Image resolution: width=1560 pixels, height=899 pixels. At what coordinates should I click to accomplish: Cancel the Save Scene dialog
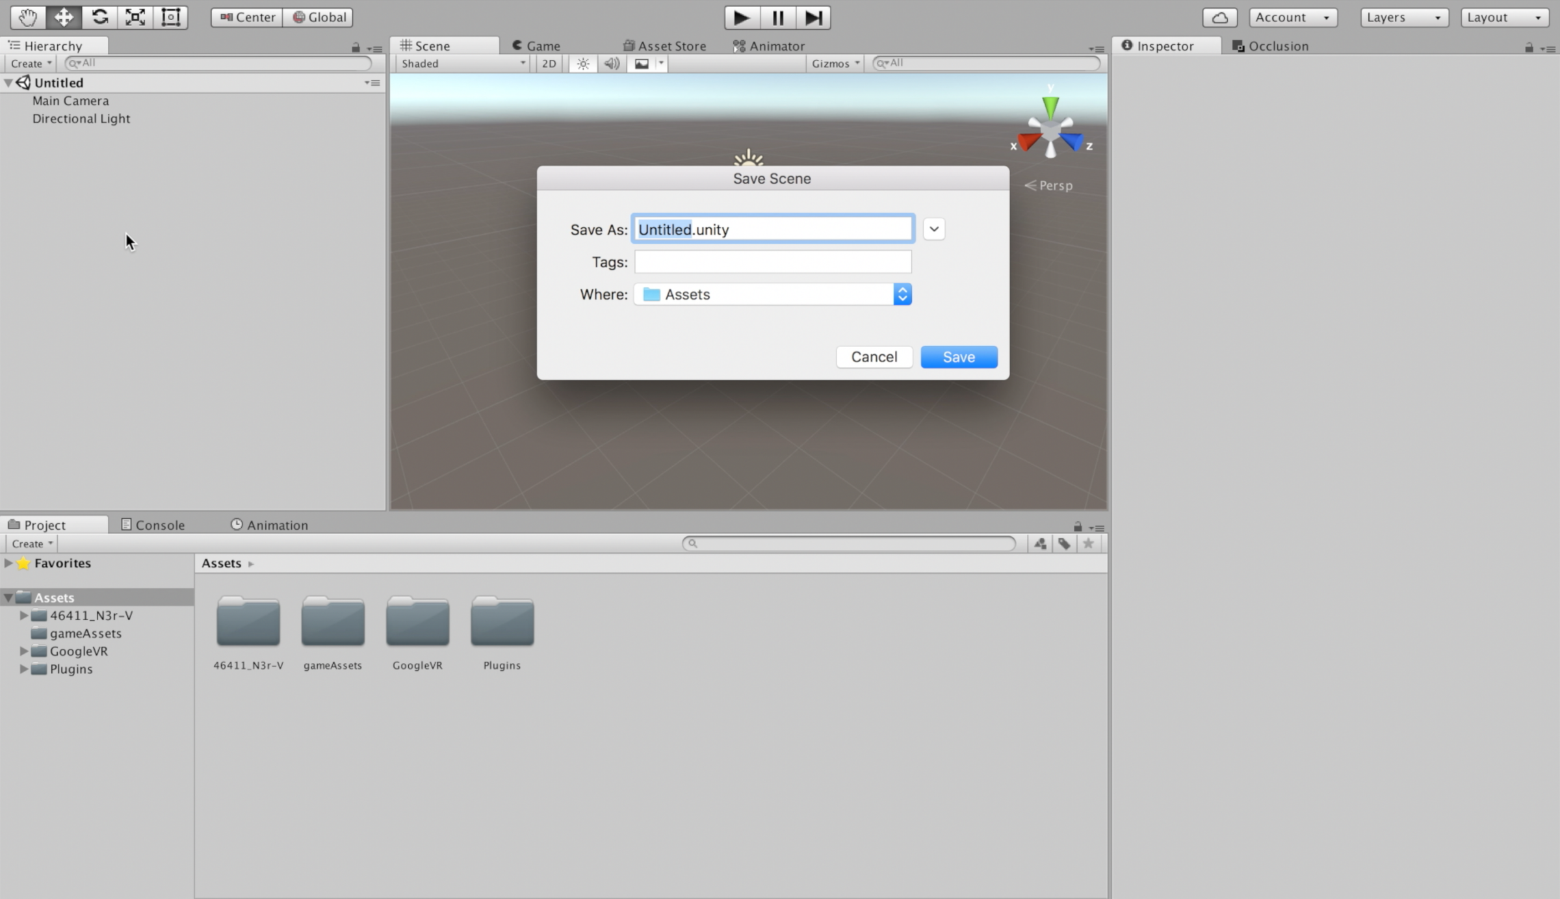point(874,356)
